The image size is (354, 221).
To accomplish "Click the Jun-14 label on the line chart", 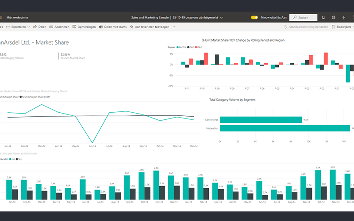I will click(92, 146).
